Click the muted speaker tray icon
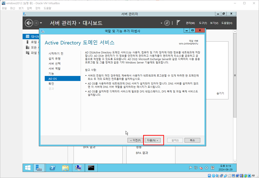The width and height of the screenshot is (259, 178). (x=201, y=168)
